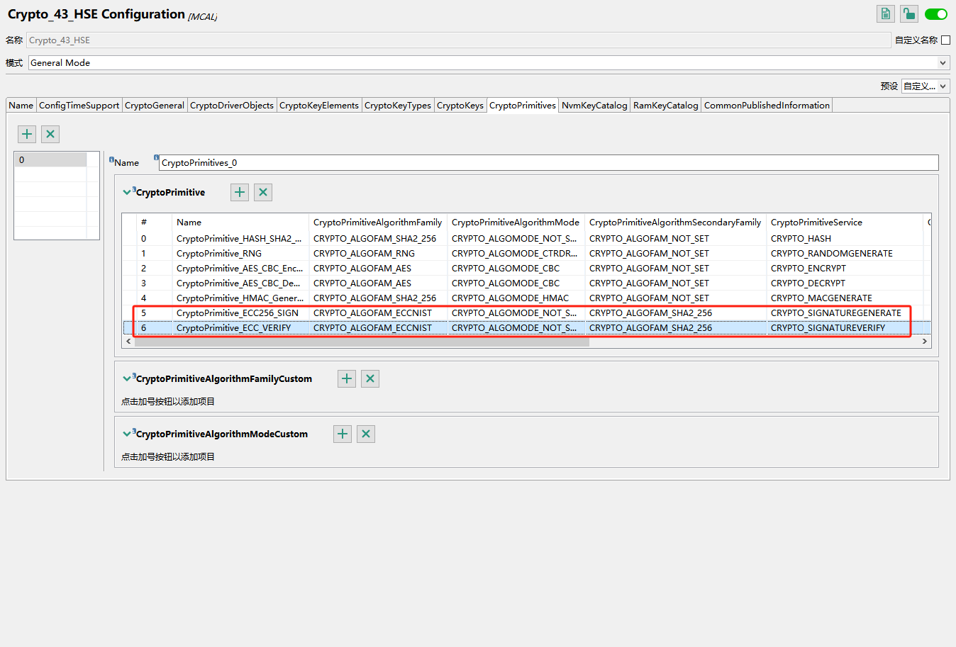Click the save configuration icon

tap(885, 13)
